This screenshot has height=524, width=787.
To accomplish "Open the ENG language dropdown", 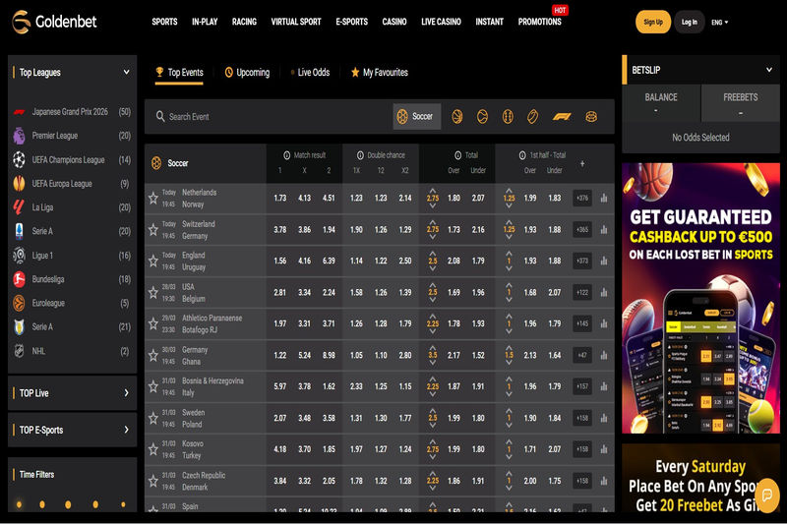I will pyautogui.click(x=720, y=22).
